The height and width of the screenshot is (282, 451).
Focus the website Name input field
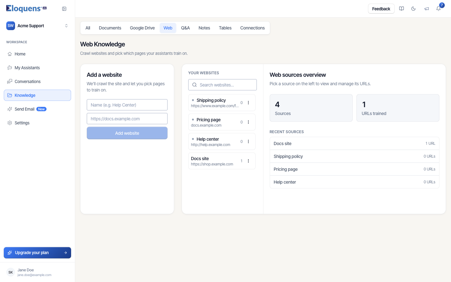(127, 105)
